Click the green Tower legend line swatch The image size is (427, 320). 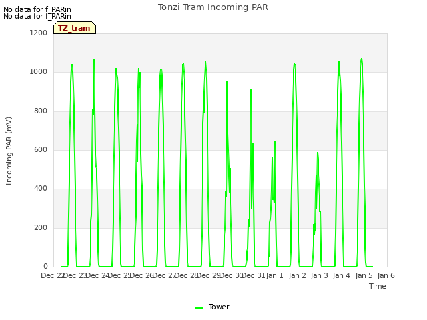coord(199,308)
